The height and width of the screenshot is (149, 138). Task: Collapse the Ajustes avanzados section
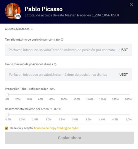[19, 29]
